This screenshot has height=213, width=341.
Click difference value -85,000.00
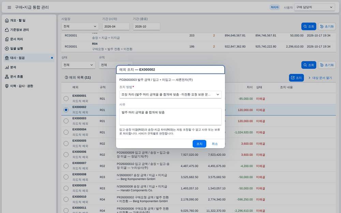tap(246, 99)
